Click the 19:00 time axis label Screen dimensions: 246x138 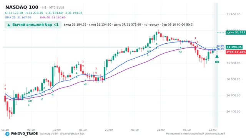point(57,130)
